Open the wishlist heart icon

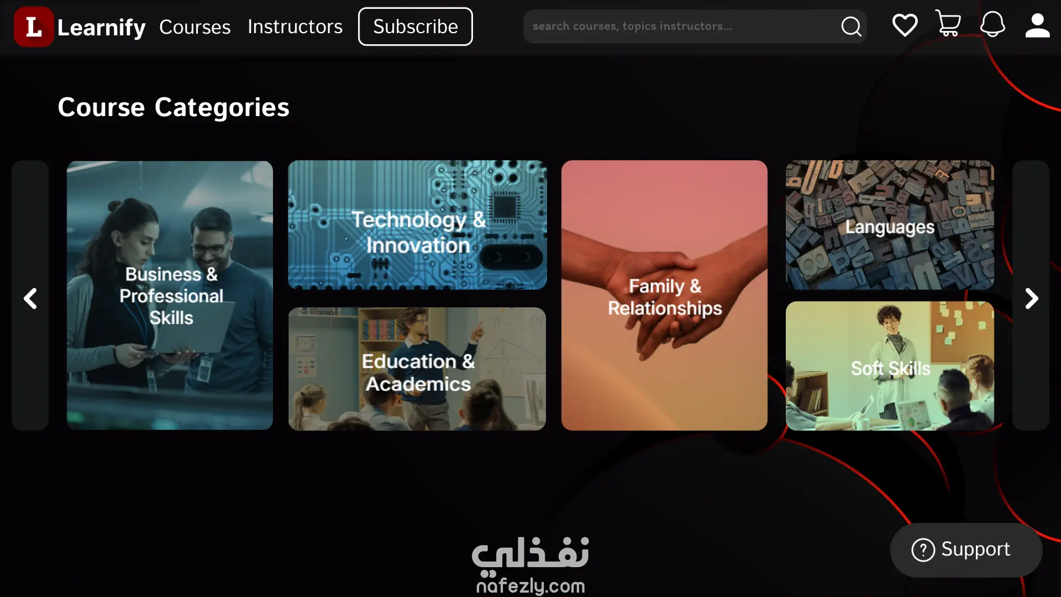pyautogui.click(x=905, y=25)
